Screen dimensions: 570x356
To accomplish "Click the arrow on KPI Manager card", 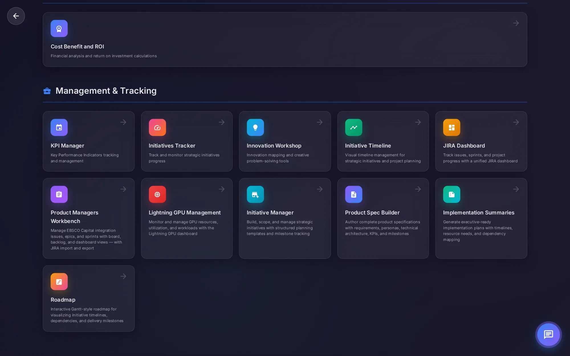I will (123, 122).
